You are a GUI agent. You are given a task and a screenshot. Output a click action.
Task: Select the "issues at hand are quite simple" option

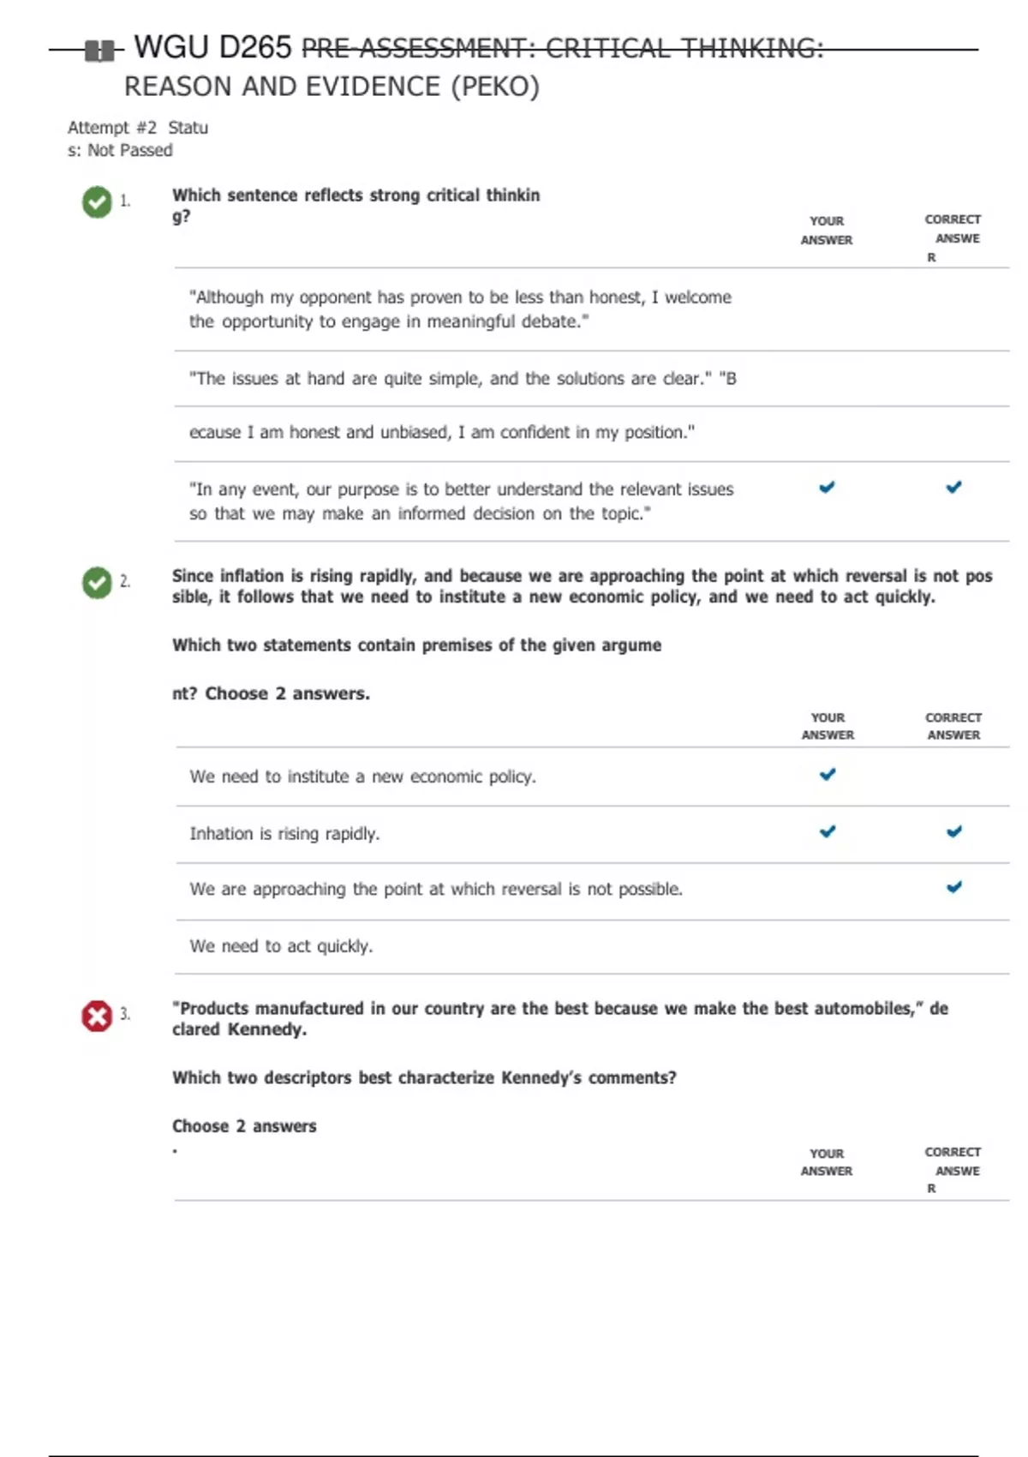point(463,379)
